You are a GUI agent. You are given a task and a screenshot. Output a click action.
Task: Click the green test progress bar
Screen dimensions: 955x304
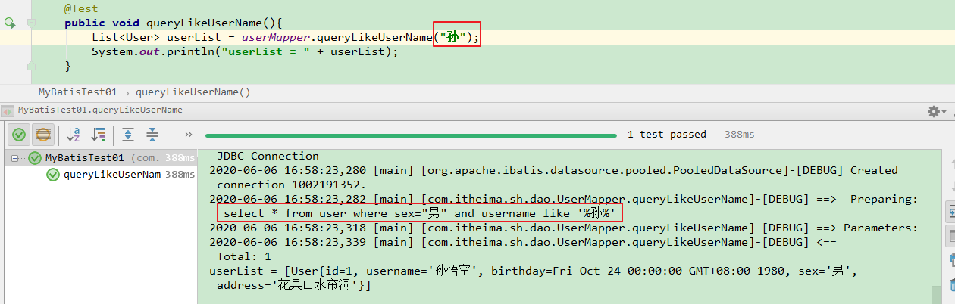[x=412, y=135]
